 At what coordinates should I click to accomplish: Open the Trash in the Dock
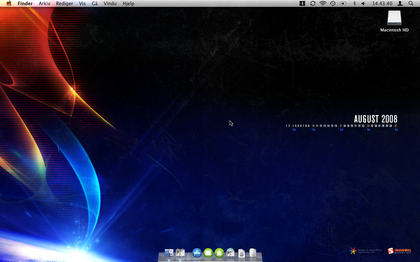point(253,253)
